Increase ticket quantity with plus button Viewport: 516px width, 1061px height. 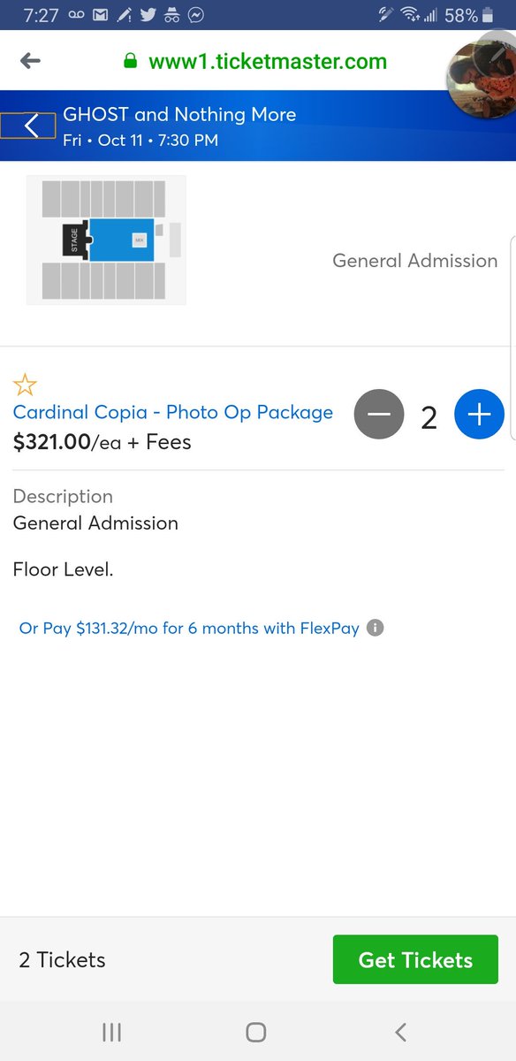pos(479,414)
